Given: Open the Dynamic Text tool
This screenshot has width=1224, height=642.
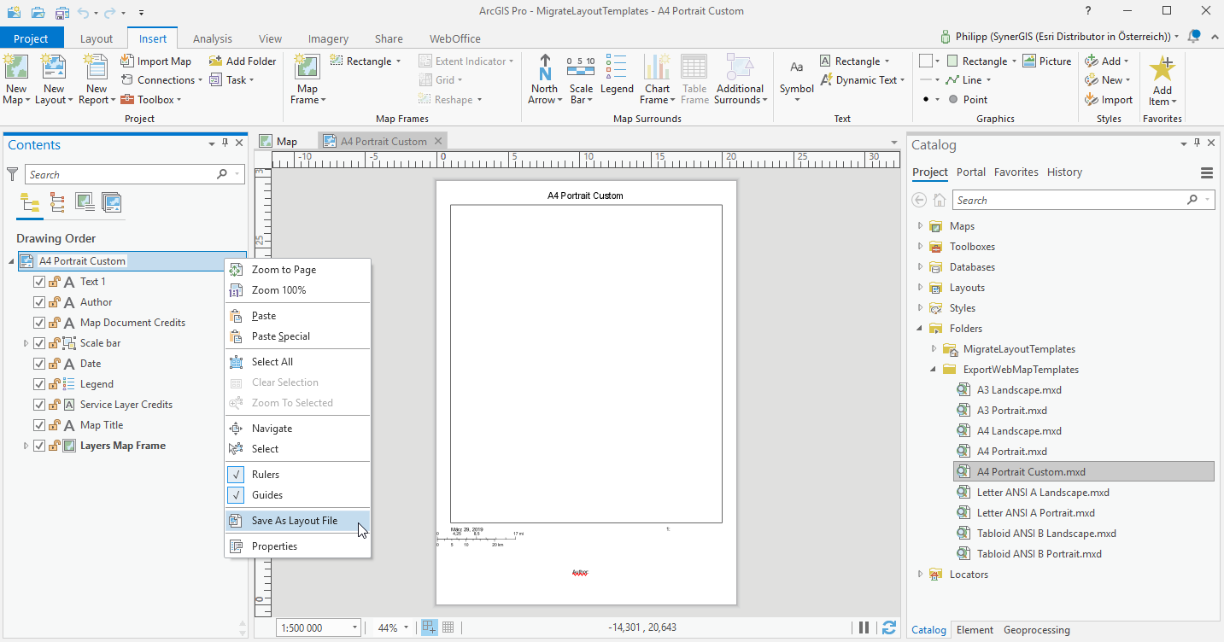Looking at the screenshot, I should click(x=860, y=79).
